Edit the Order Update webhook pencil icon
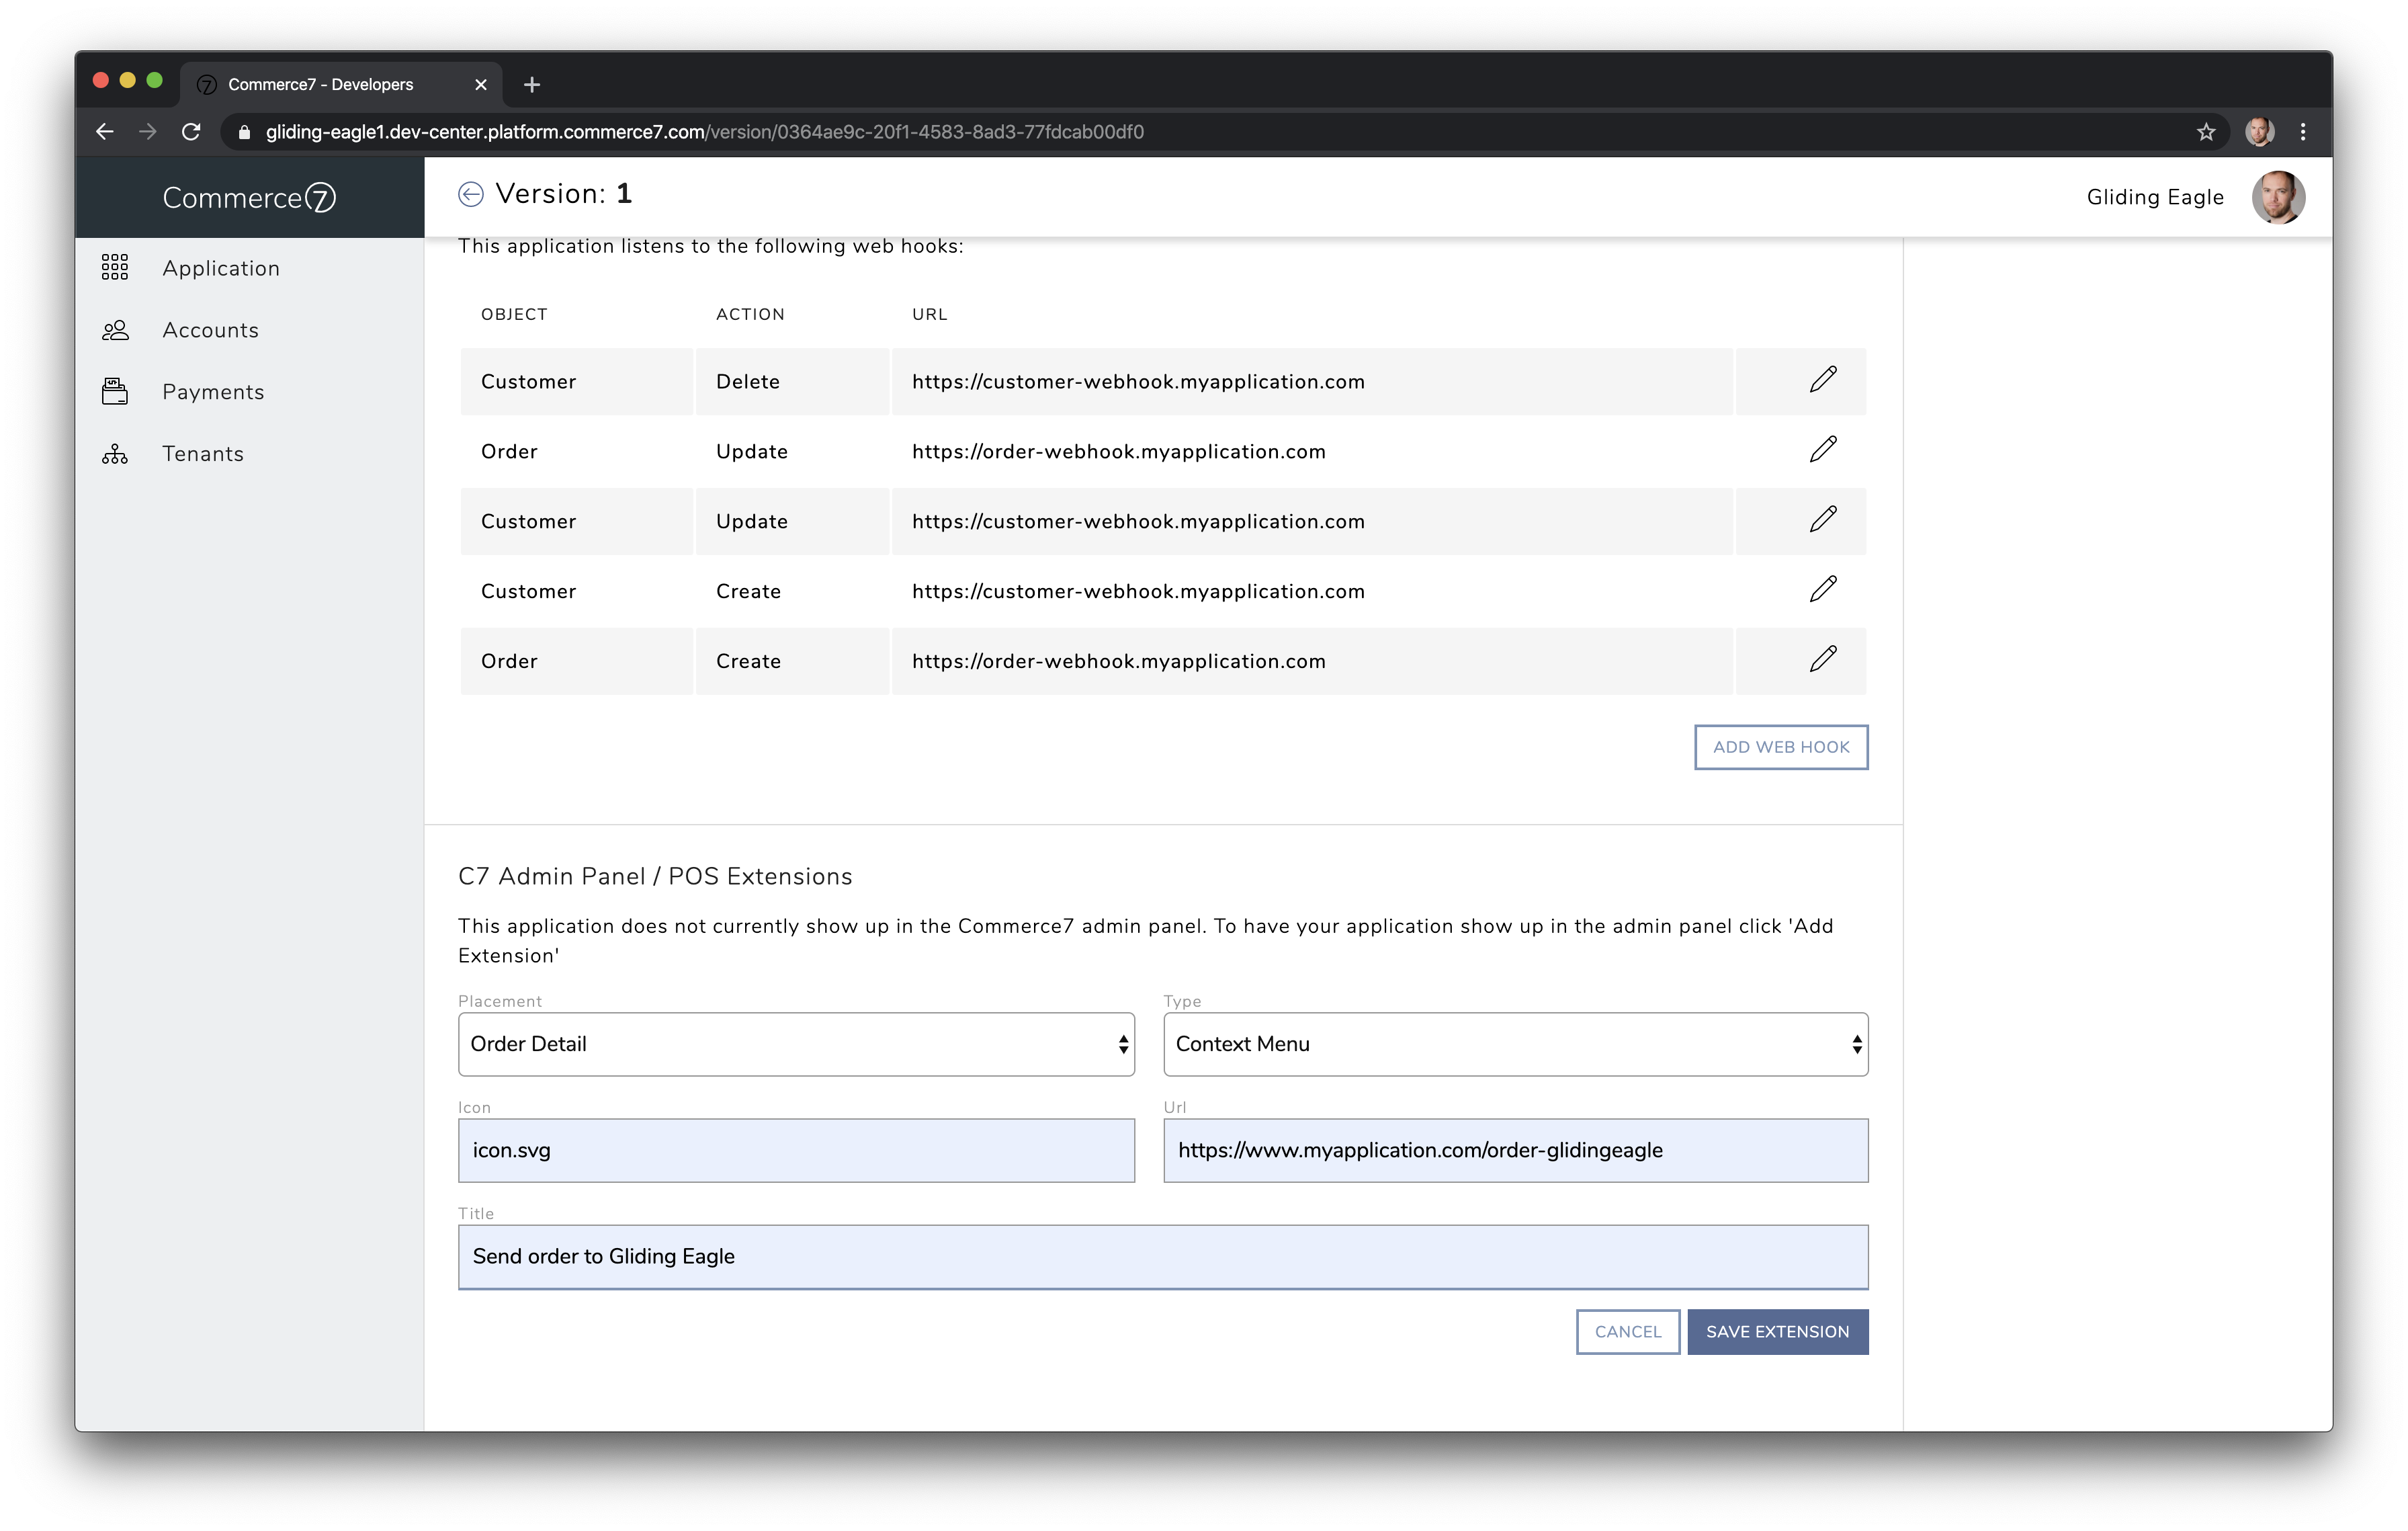Viewport: 2408px width, 1531px height. [1822, 450]
